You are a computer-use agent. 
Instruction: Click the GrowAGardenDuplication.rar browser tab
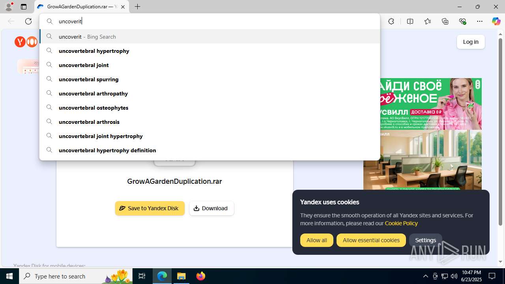(x=82, y=7)
